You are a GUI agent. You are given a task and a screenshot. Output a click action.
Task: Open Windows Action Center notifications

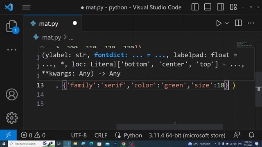[257, 144]
